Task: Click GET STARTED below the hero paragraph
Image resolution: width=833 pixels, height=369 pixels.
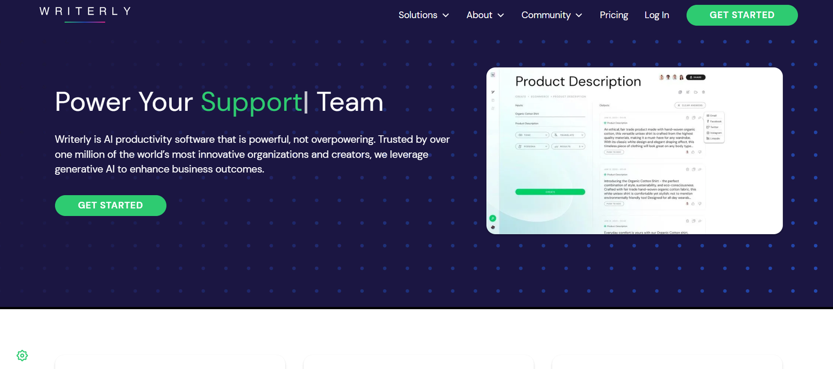Action: pyautogui.click(x=111, y=206)
